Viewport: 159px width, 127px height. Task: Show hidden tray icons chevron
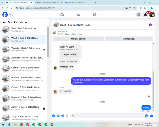click(136, 124)
